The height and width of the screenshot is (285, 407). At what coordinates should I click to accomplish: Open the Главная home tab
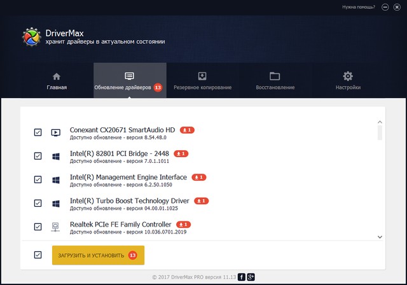coord(57,81)
